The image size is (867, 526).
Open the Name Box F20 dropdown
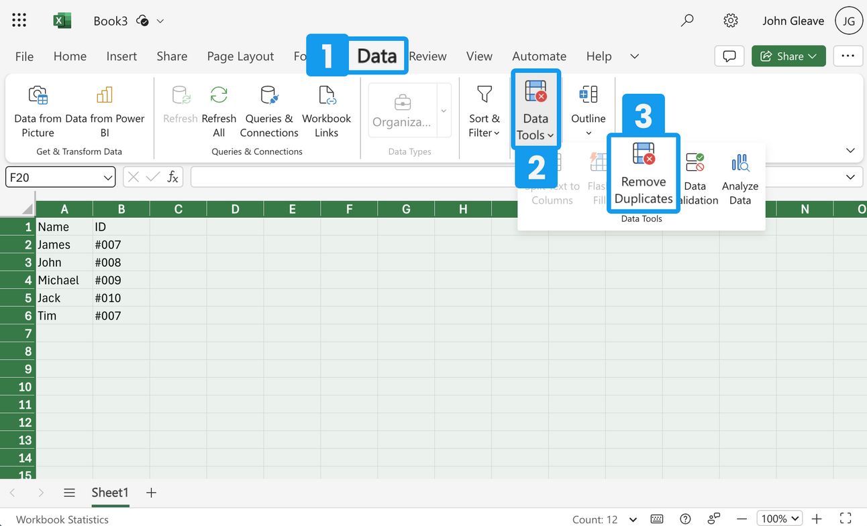click(109, 178)
